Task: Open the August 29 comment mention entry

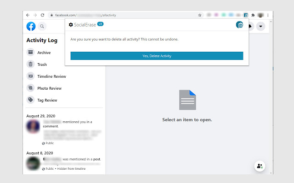Action: tap(64, 132)
